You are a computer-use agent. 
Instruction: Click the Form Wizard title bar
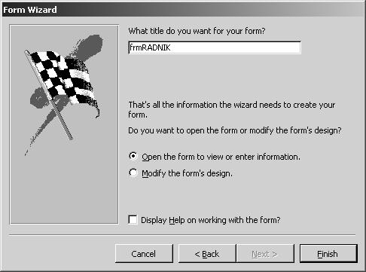[183, 10]
